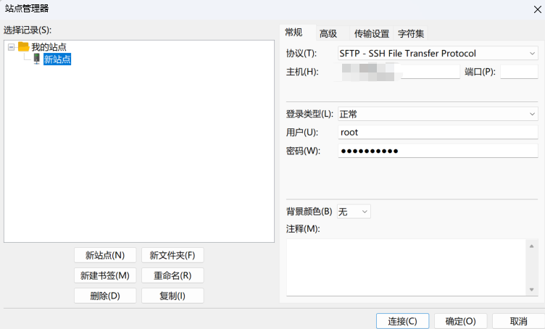Close the 站点管理器 dialog window

pos(536,8)
